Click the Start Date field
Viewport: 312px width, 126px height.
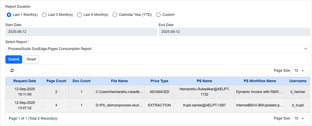click(x=81, y=32)
